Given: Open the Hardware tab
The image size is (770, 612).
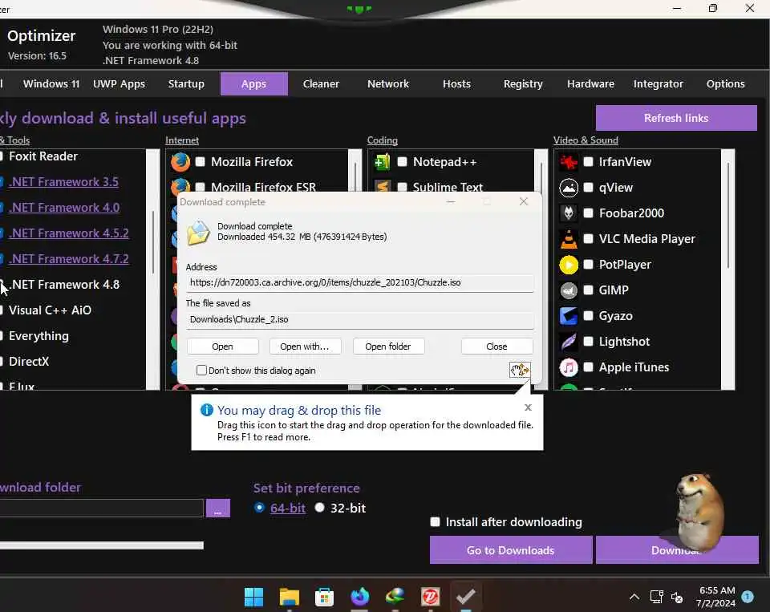Looking at the screenshot, I should [591, 84].
